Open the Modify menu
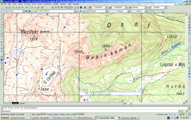191x120 pixels. 56,4
